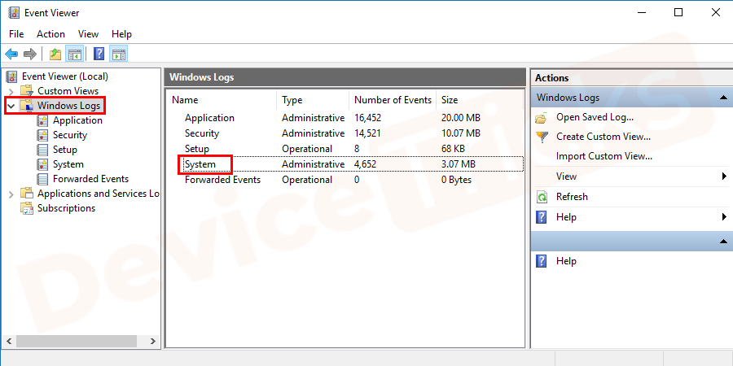This screenshot has height=366, width=733.
Task: Click the Back arrow toolbar button
Action: point(11,54)
